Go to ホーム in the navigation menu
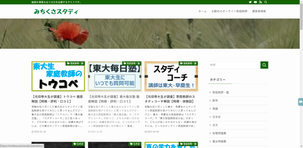The width and height of the screenshot is (303, 148). 202,11
